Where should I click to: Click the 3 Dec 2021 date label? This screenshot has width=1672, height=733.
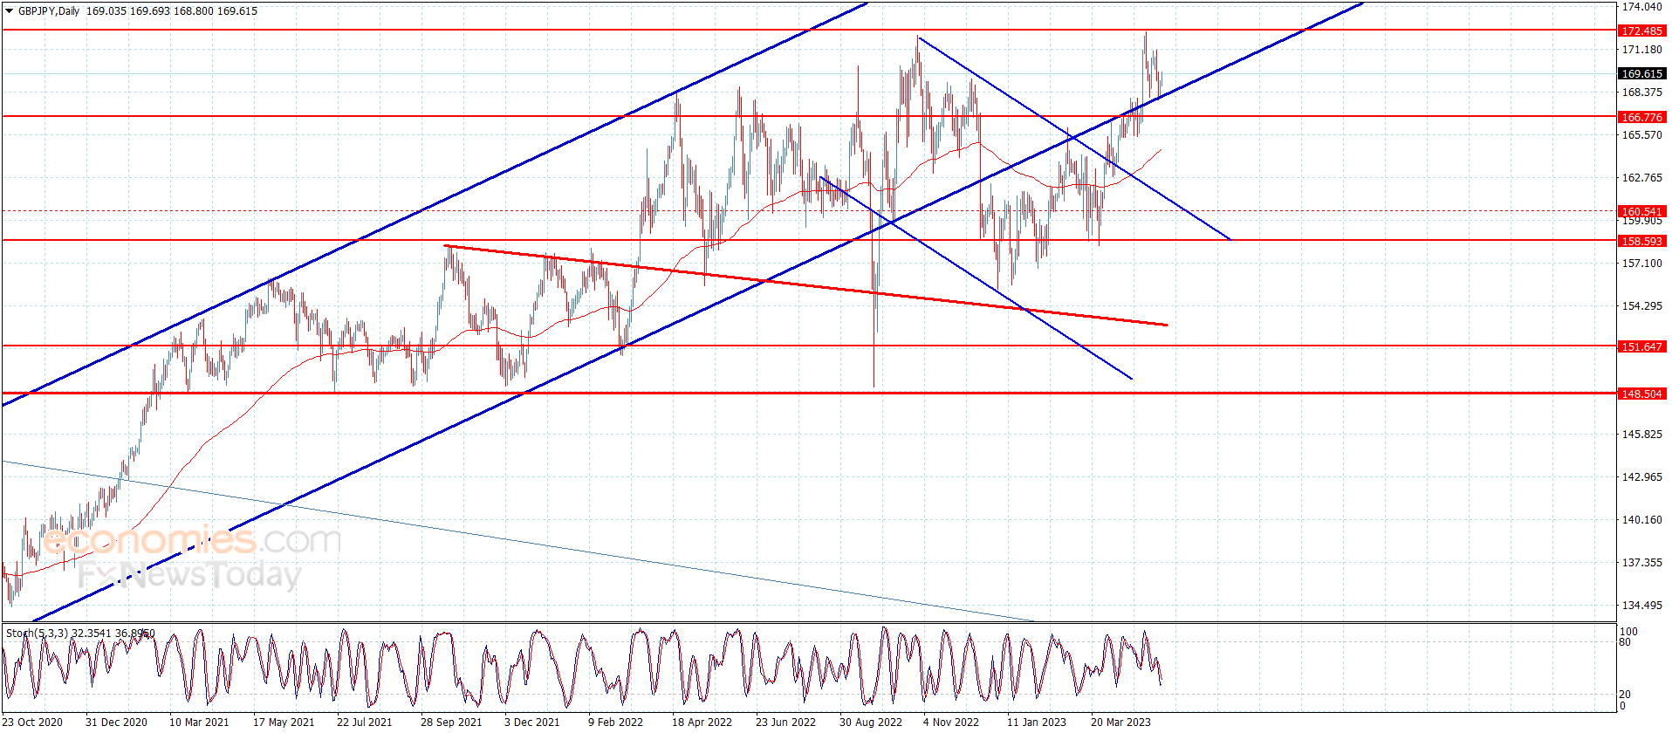point(531,722)
